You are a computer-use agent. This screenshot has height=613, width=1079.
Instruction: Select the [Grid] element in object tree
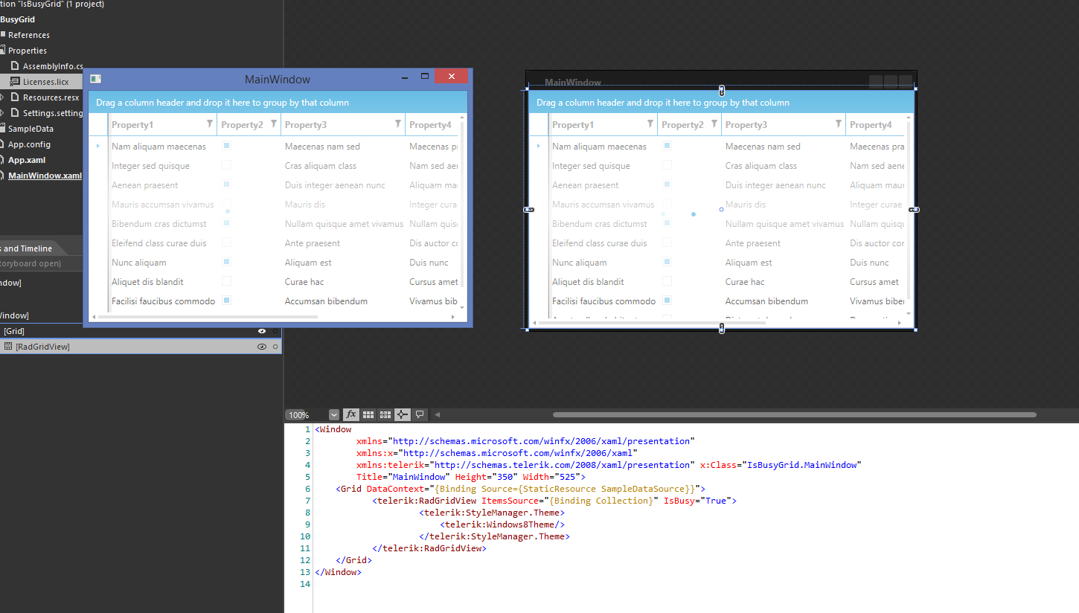tap(14, 331)
